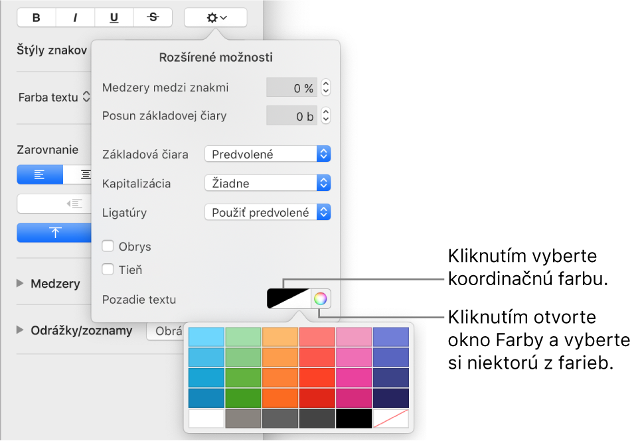Screen dimensions: 634x441
Task: Apply strikethrough with the S button
Action: click(153, 17)
